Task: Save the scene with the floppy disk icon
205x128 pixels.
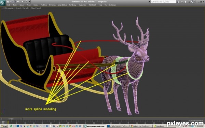Action: pyautogui.click(x=15, y=2)
